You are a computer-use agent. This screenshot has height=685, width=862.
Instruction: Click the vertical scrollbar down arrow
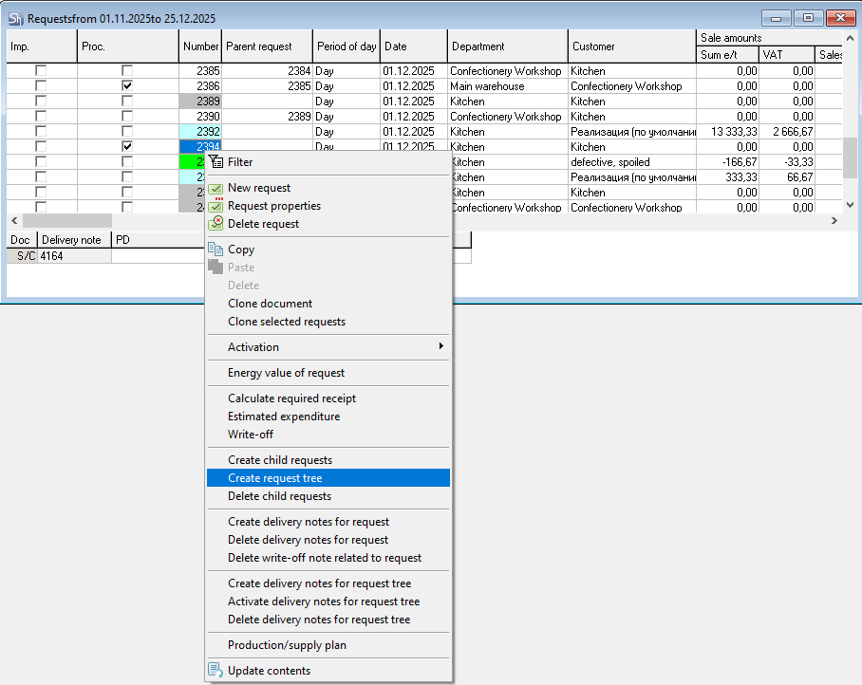[x=850, y=204]
